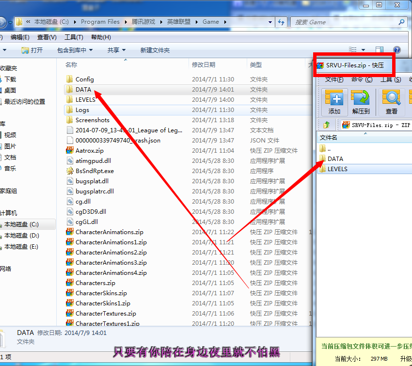Select 本地磁盘 (E:) in the navigation pane

pos(21,247)
